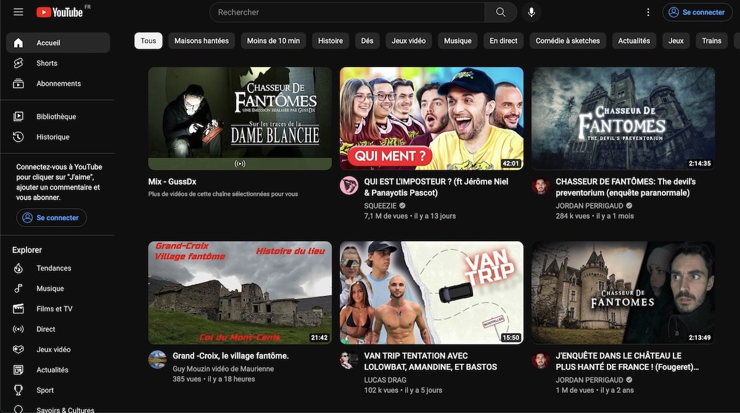Open the Grand-Croix village fantôme thumbnail
Image resolution: width=740 pixels, height=413 pixels.
click(x=240, y=292)
